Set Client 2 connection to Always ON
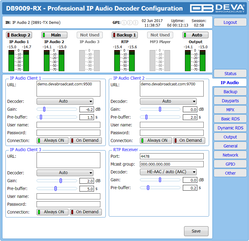249x241 pixels. coord(156,141)
